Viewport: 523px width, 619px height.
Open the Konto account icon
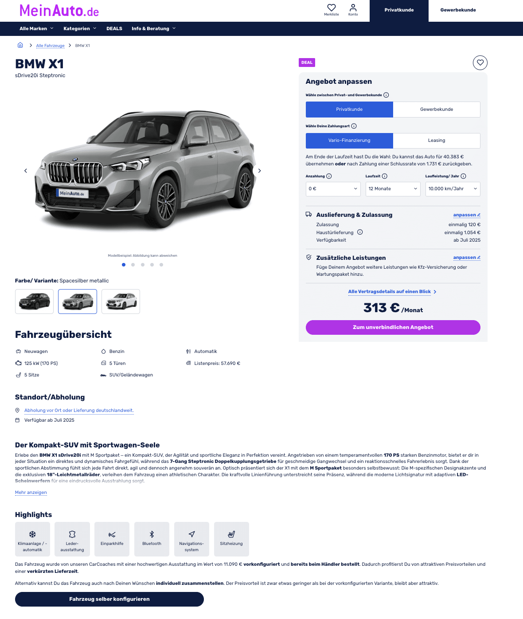353,8
